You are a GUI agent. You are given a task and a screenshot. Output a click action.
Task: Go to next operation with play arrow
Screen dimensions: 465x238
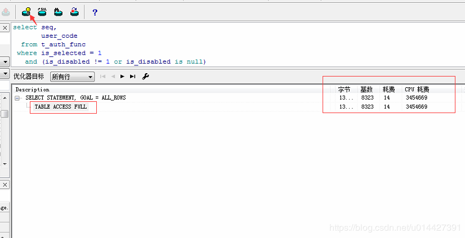point(122,77)
